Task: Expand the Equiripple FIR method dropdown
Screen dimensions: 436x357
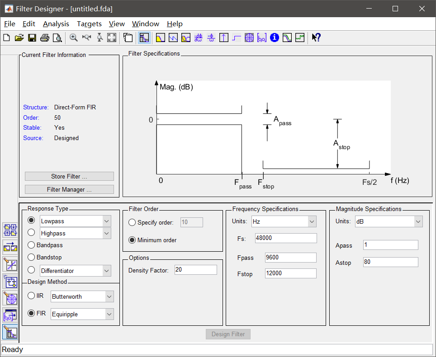Action: click(109, 314)
